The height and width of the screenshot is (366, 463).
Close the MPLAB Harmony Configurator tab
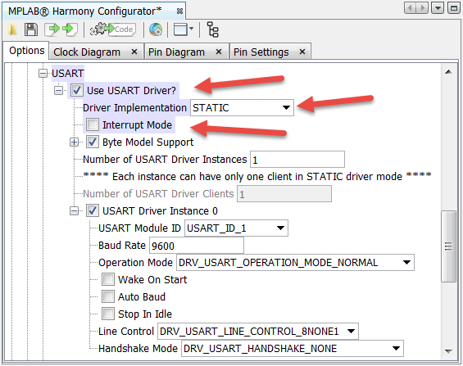[179, 11]
